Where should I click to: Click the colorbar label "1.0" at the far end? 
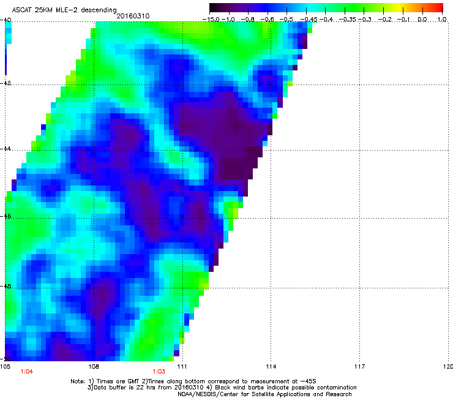click(442, 20)
